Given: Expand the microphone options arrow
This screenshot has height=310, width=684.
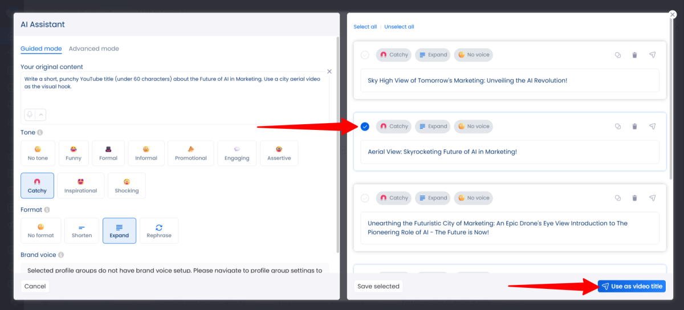Looking at the screenshot, I should coord(40,115).
